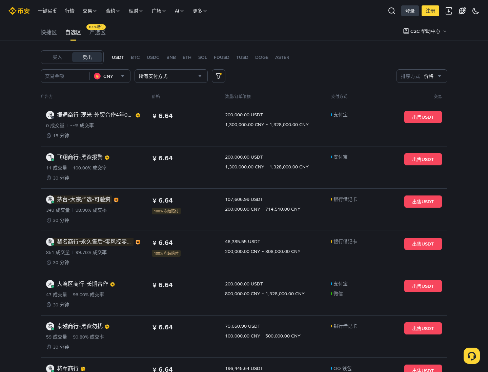Image resolution: width=488 pixels, height=372 pixels.
Task: Open the search magnifier icon
Action: click(x=392, y=11)
